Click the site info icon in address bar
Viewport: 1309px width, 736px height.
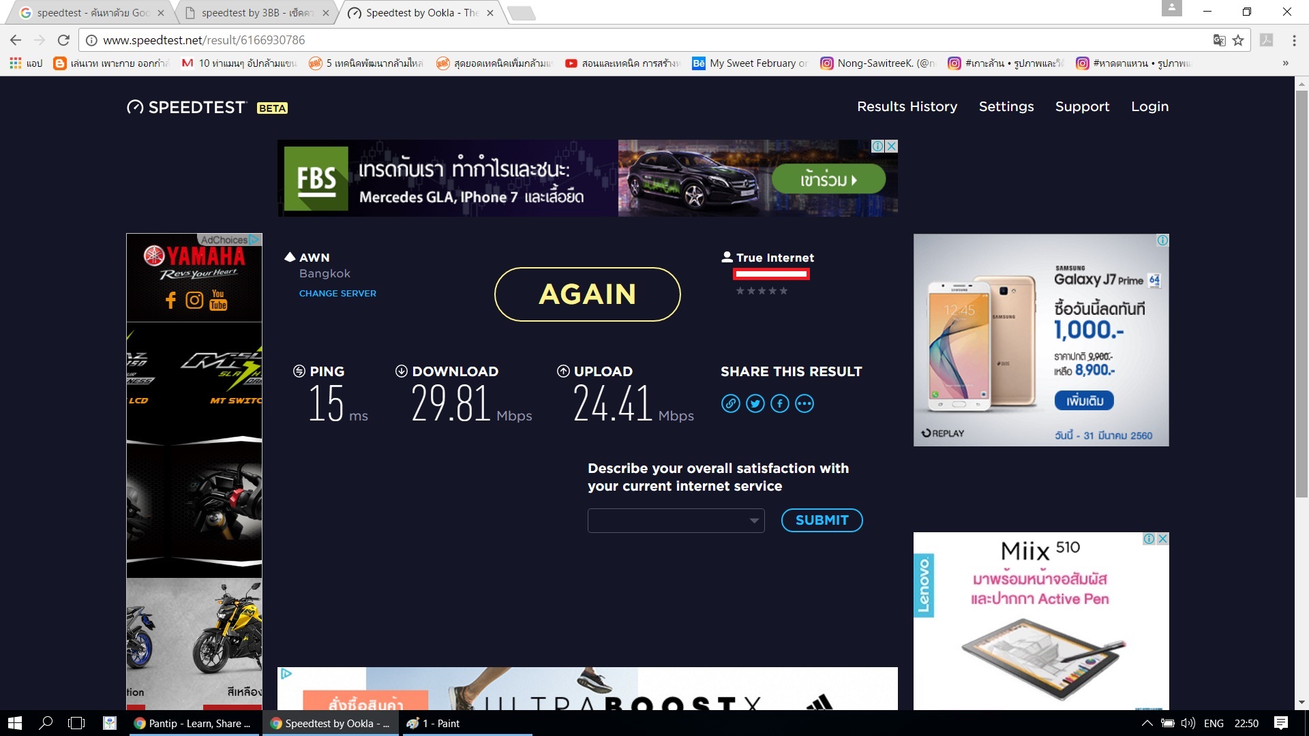point(91,40)
